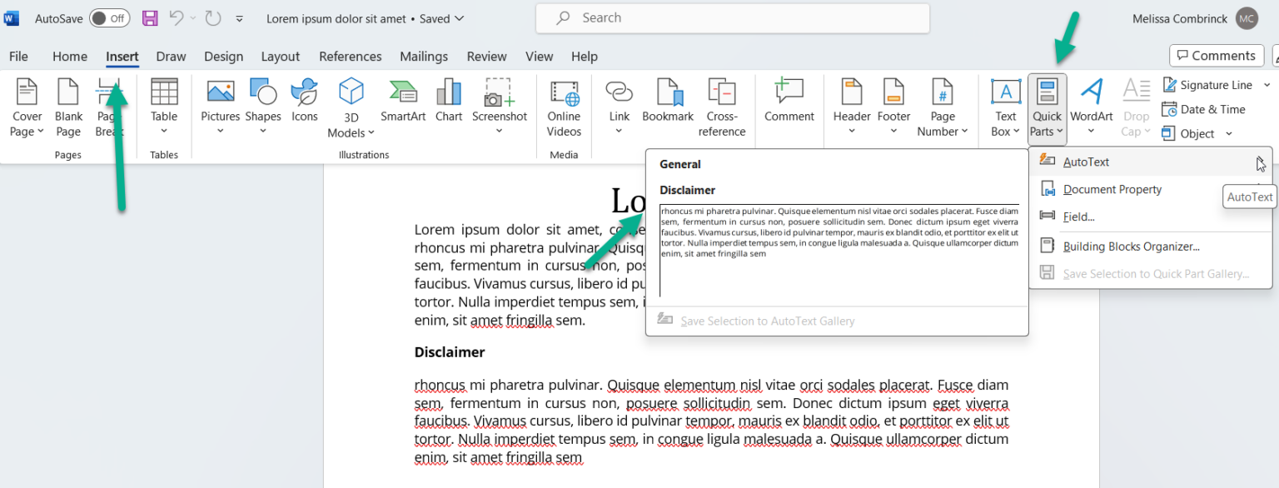1279x488 pixels.
Task: Open the Quick Parts dropdown
Action: [1047, 107]
